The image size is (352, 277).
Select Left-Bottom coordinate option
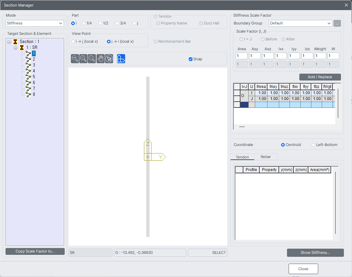pos(313,145)
